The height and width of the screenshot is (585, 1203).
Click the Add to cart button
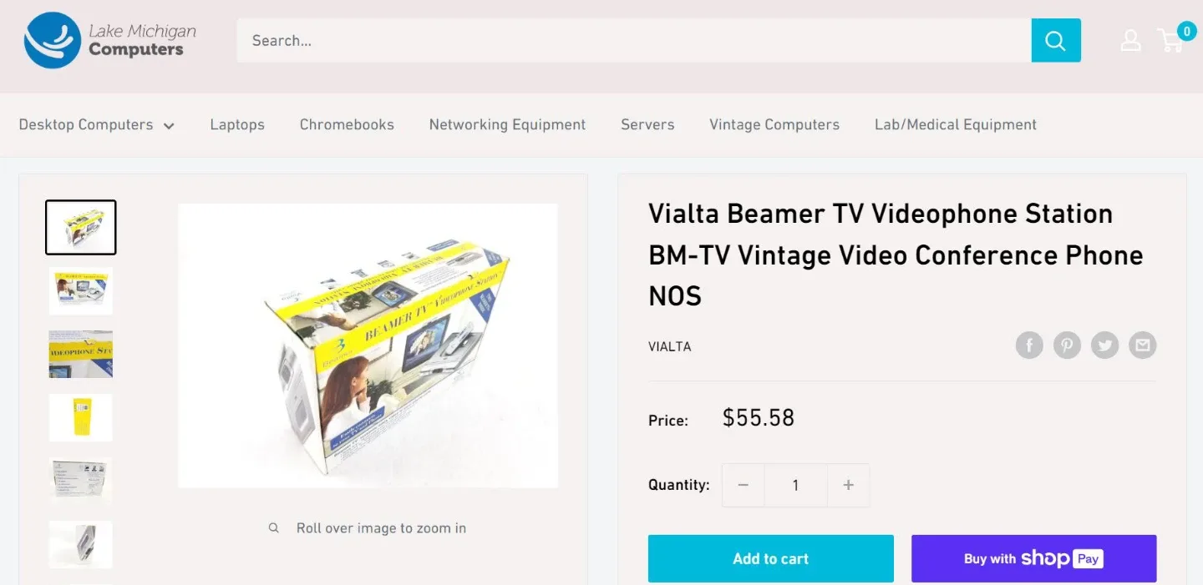(770, 558)
